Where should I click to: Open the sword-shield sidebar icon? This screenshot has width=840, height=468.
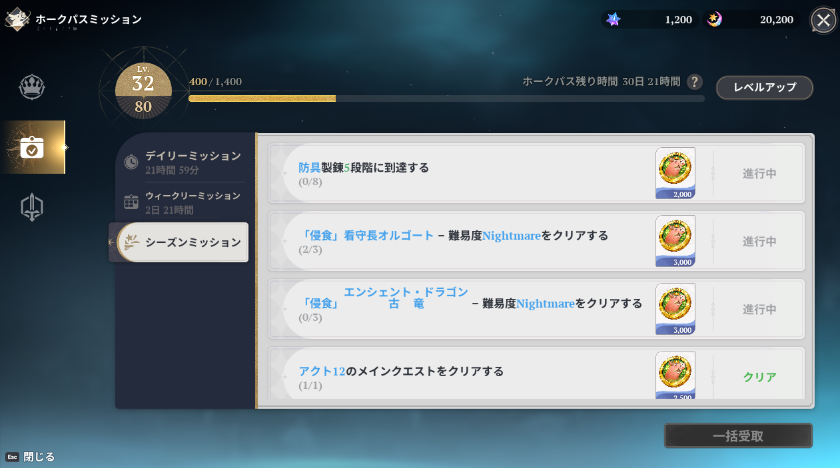pyautogui.click(x=31, y=208)
